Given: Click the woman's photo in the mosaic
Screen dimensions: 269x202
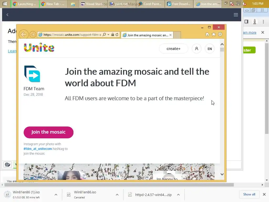Looking at the screenshot, I should tap(71, 175).
